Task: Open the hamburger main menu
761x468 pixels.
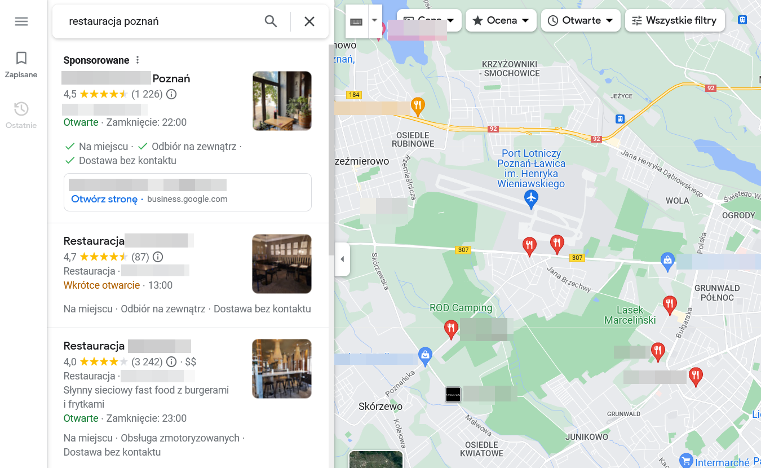Action: pyautogui.click(x=21, y=21)
